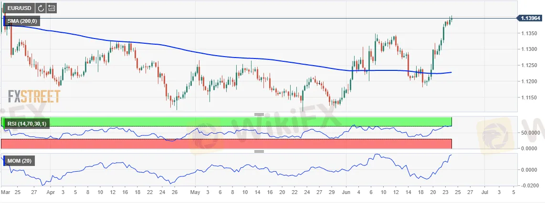Click the May date axis label
The image size is (545, 204).
tap(196, 192)
